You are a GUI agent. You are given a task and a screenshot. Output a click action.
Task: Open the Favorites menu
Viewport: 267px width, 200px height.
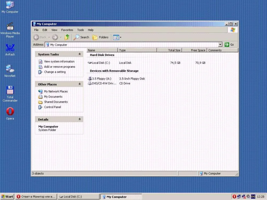click(67, 30)
